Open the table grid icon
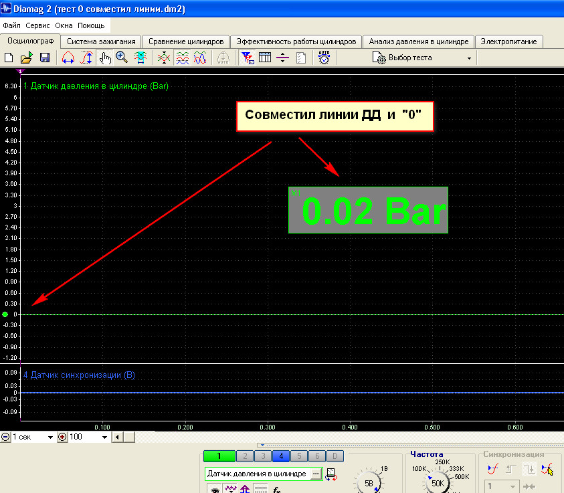 tap(265, 58)
